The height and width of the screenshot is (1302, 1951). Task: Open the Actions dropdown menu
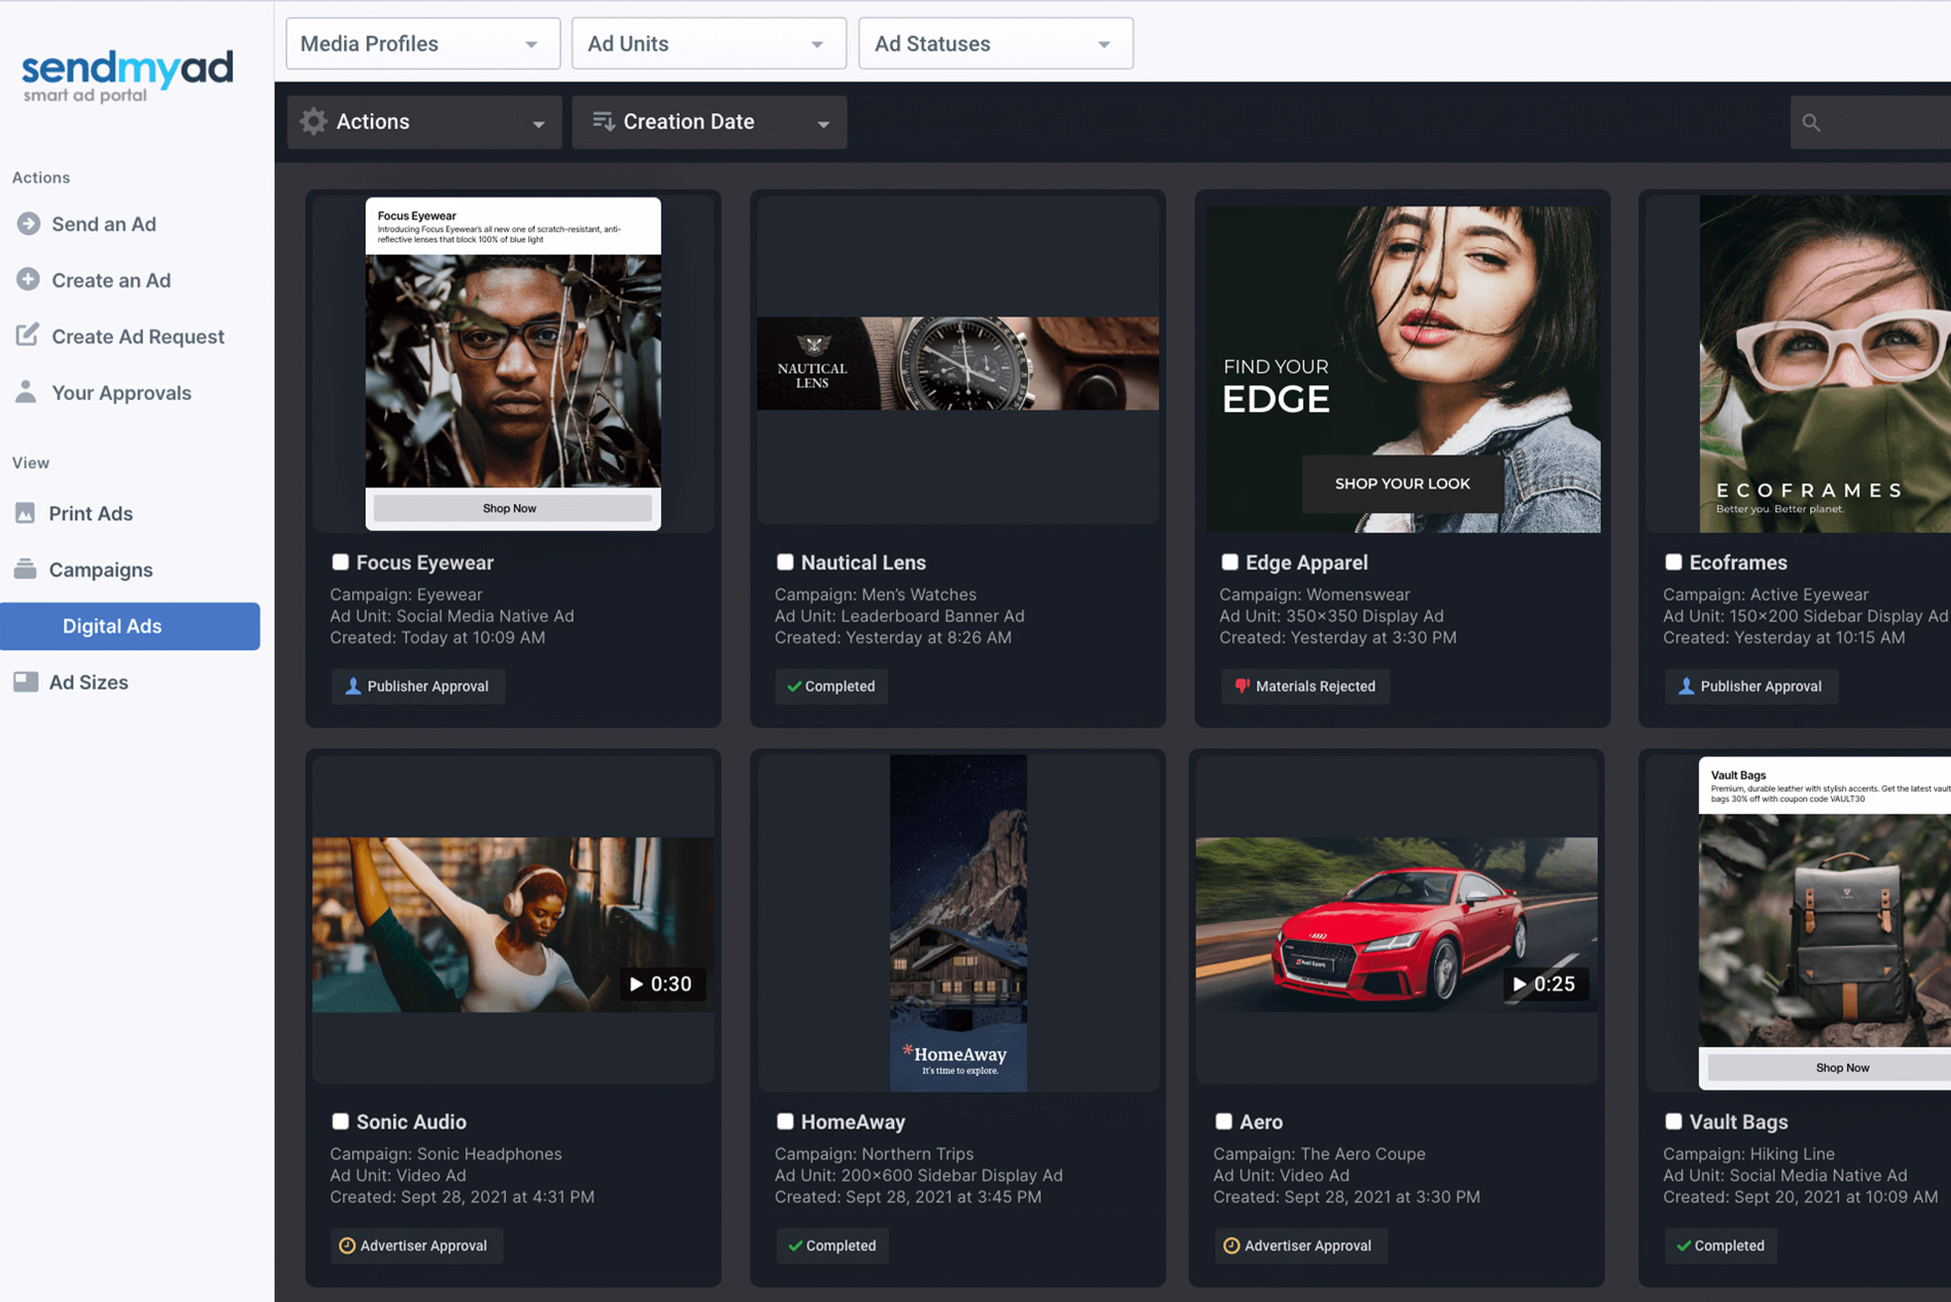[x=424, y=122]
